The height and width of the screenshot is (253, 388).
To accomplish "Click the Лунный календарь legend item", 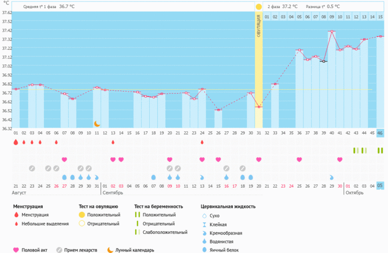I will (x=130, y=249).
